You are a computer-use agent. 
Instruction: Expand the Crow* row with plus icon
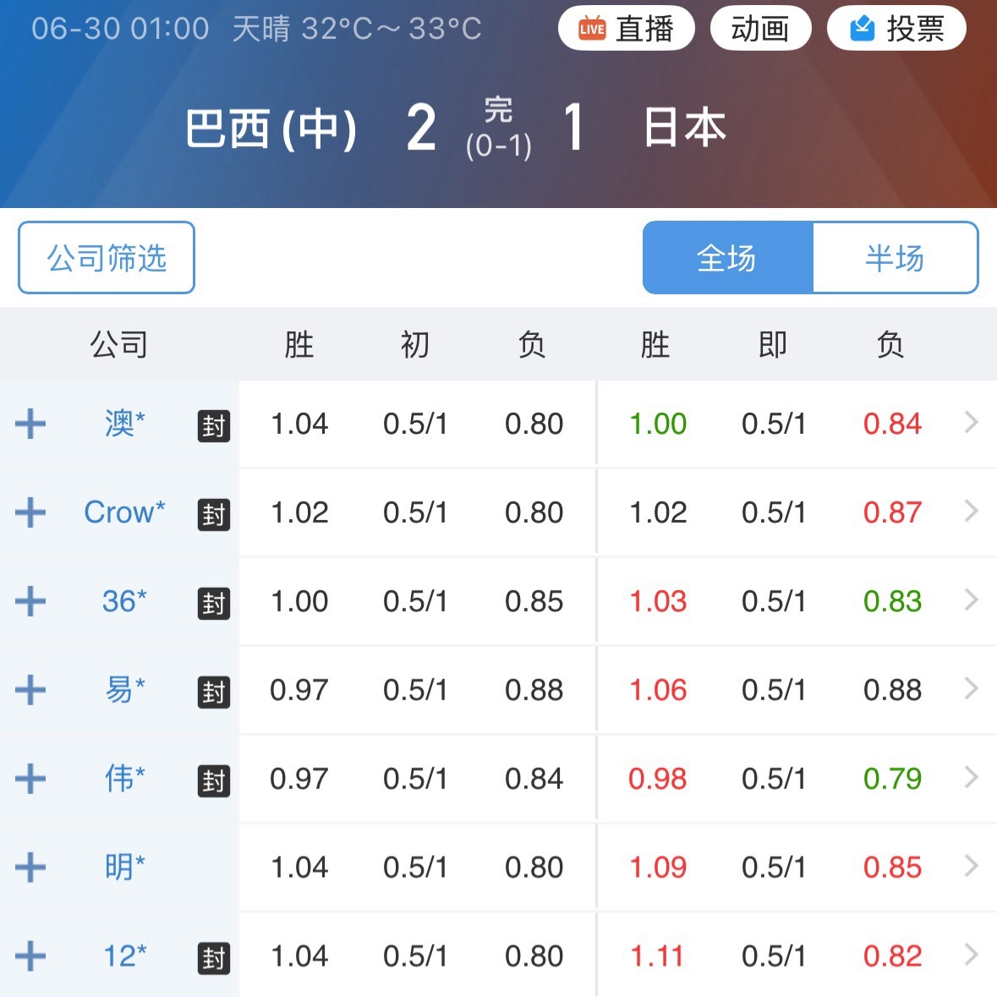(30, 512)
